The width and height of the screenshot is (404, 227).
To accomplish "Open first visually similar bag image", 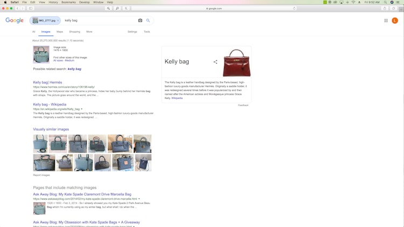I will pyautogui.click(x=40, y=144).
